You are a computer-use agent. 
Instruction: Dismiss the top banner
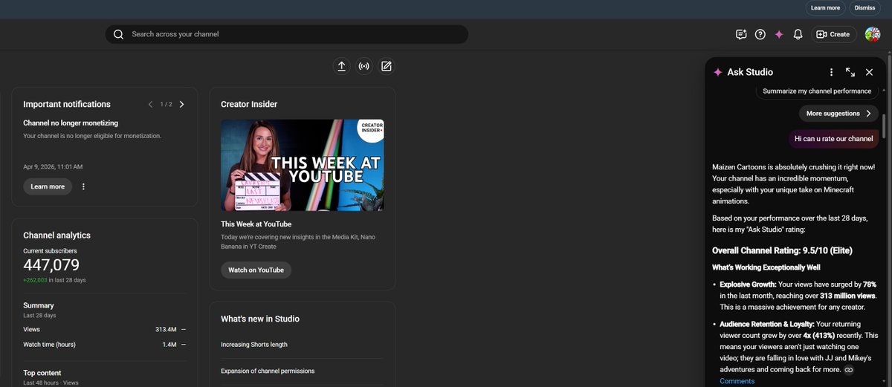(x=864, y=8)
